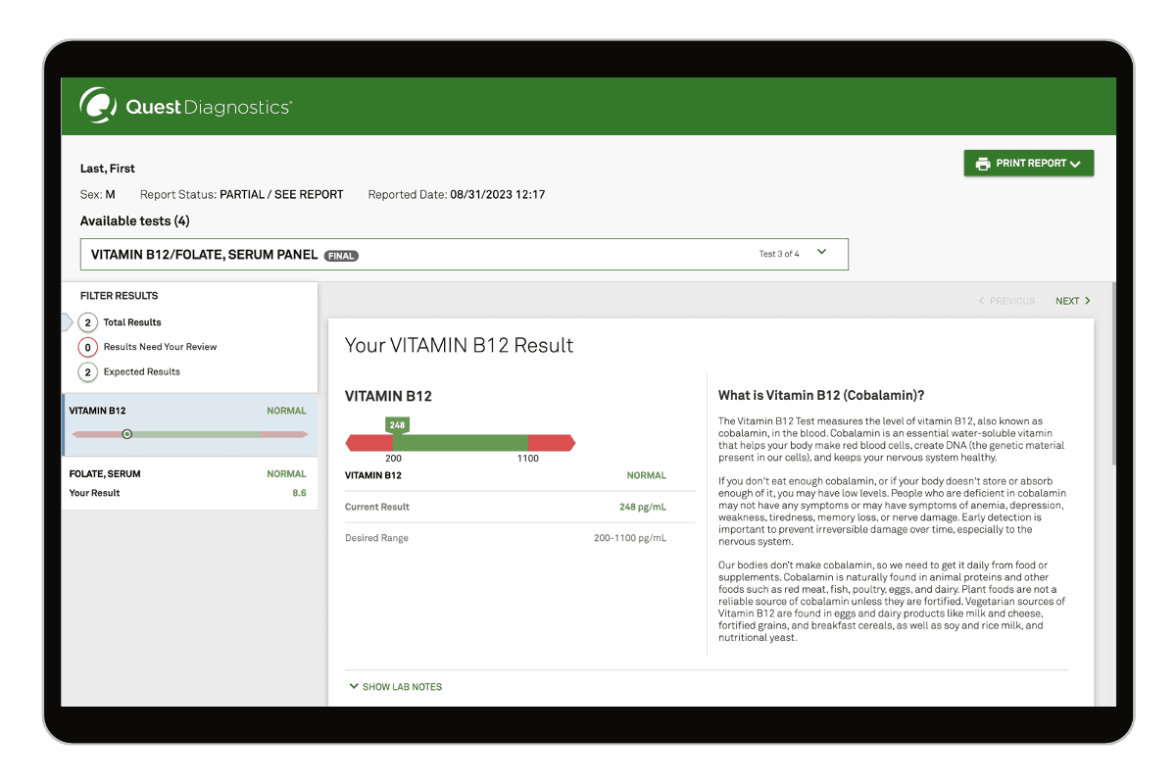1176x784 pixels.
Task: Click the 248 value marker flag
Action: coord(397,425)
